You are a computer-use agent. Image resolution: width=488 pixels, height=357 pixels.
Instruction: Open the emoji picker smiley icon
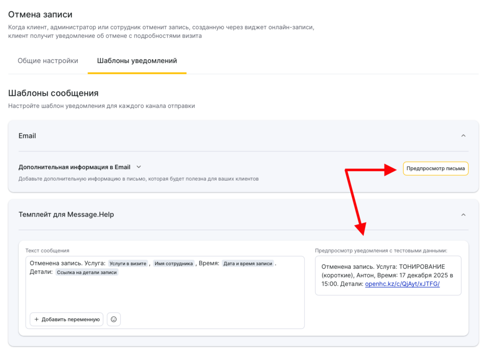pos(113,319)
